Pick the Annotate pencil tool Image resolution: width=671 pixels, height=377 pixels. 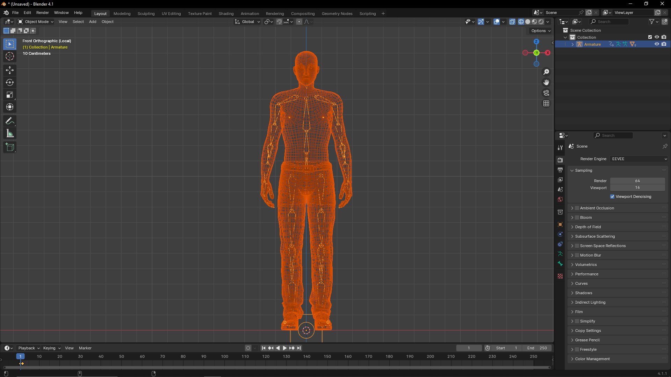[10, 121]
